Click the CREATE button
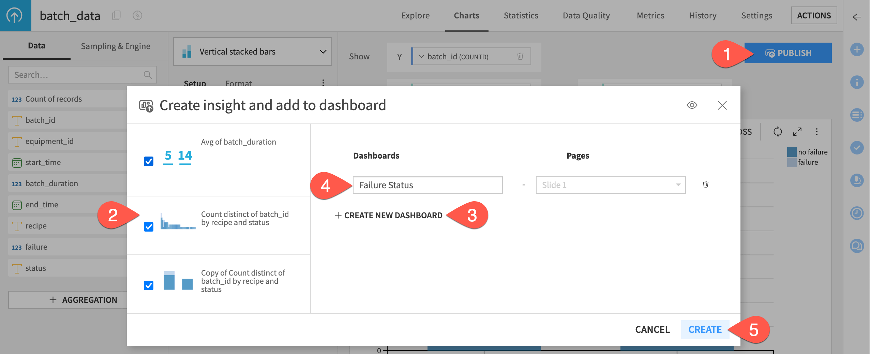 705,329
